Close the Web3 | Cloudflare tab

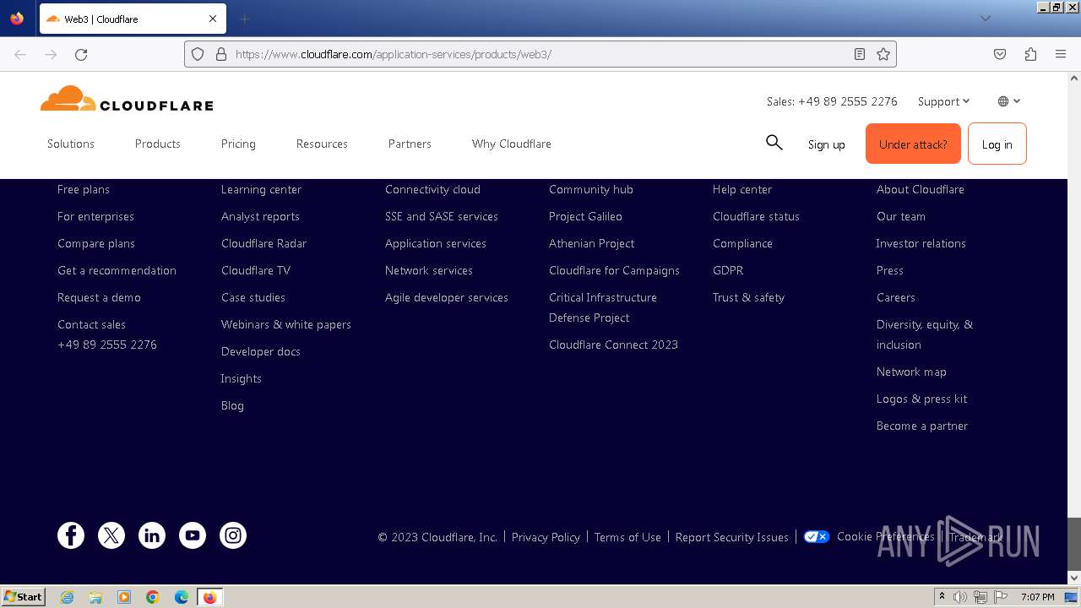[x=213, y=19]
